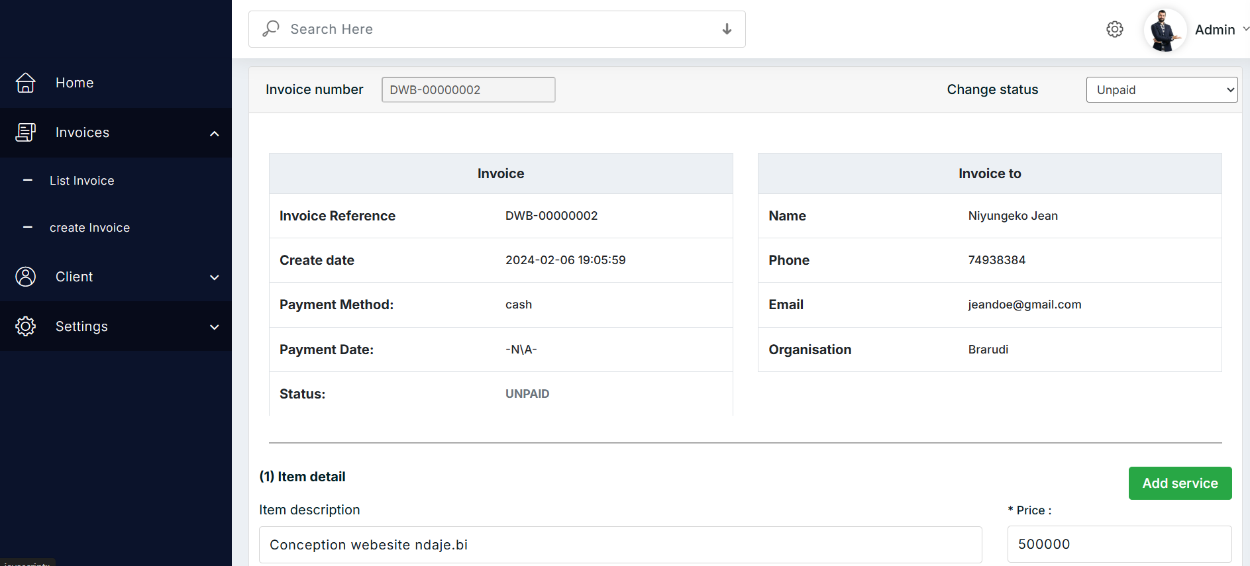Focus the Search Here field
Image resolution: width=1250 pixels, height=566 pixels.
coord(497,29)
